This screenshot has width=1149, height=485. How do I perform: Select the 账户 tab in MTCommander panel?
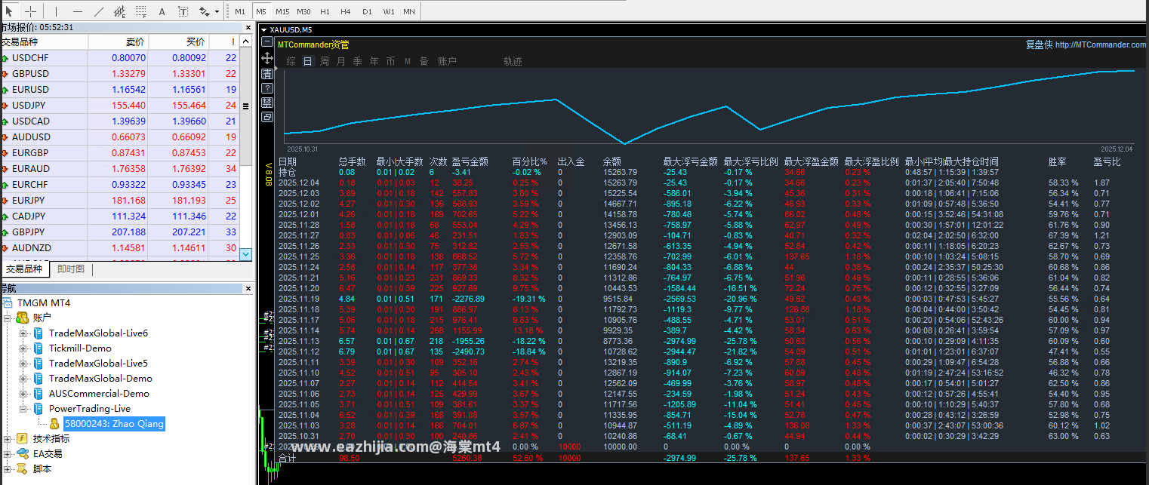pos(448,61)
